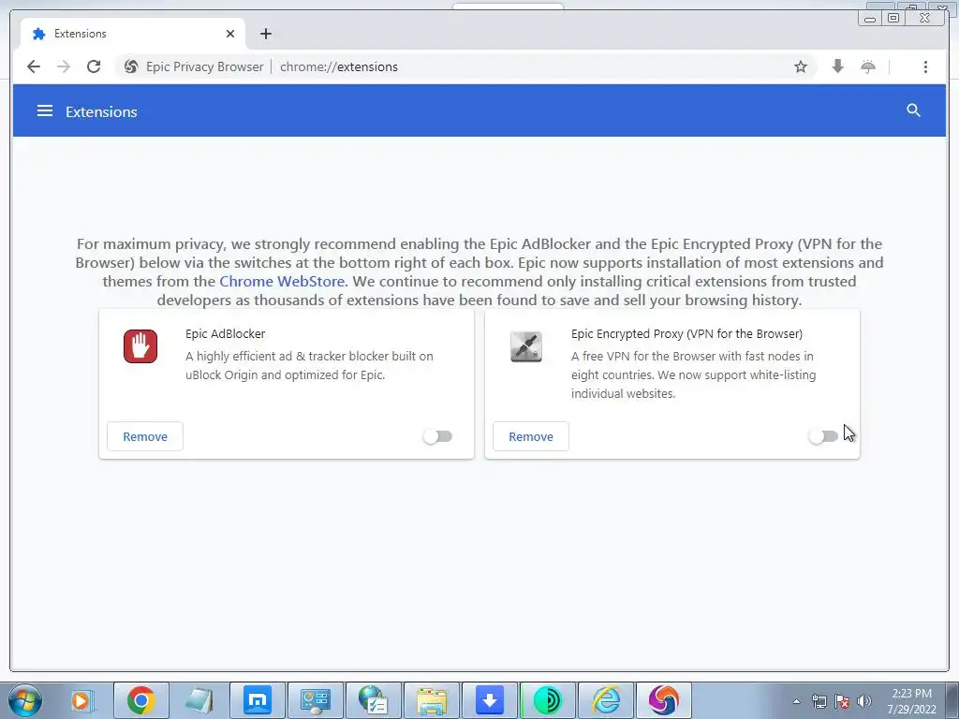Viewport: 959px width, 719px height.
Task: Remove the Epic Encrypted Proxy extension
Action: (x=531, y=436)
